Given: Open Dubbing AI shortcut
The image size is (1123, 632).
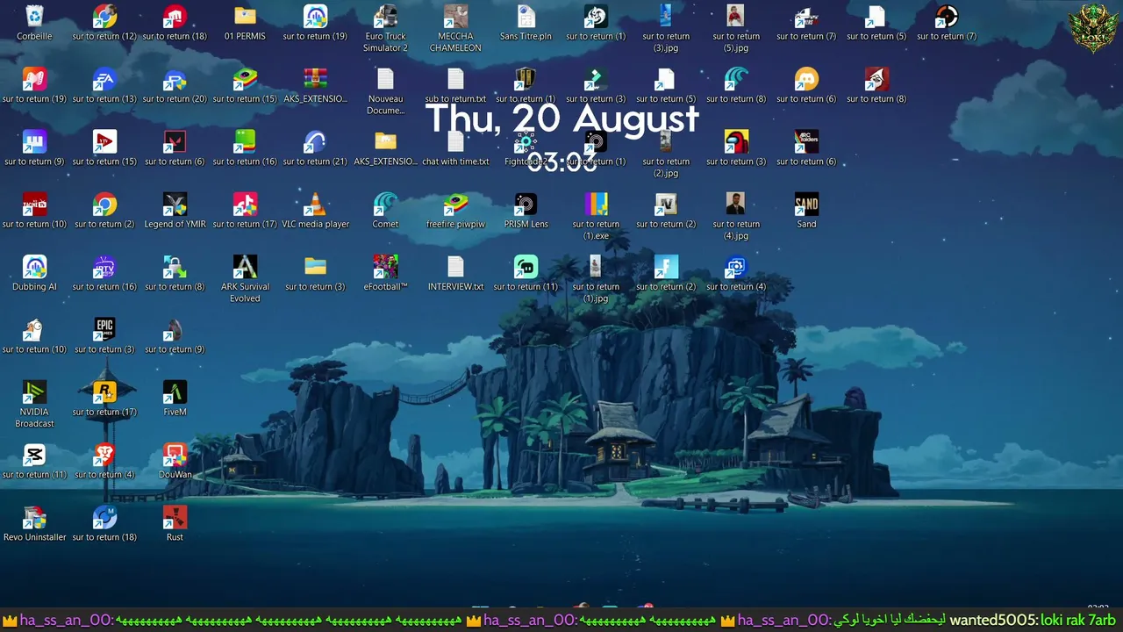Looking at the screenshot, I should point(34,273).
